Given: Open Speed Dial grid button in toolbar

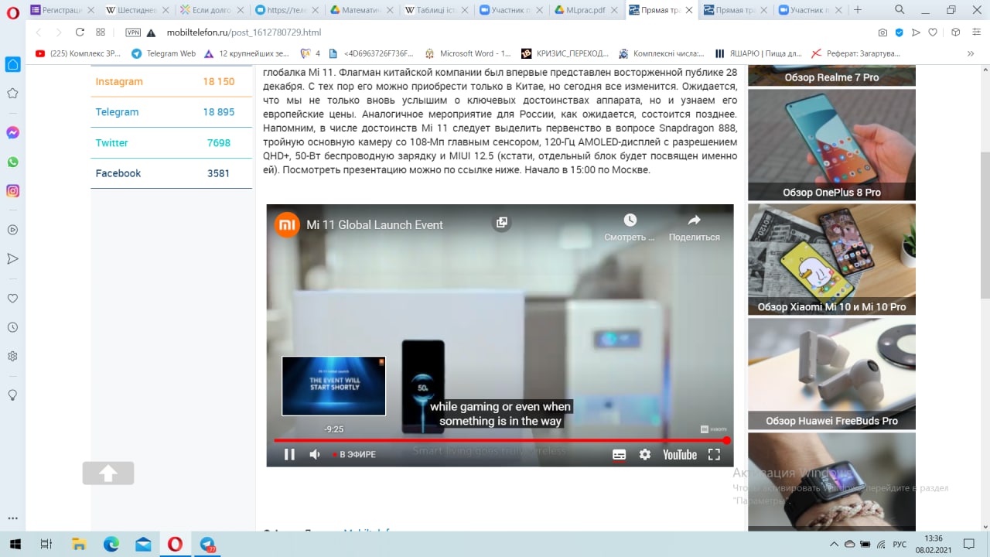Looking at the screenshot, I should pyautogui.click(x=101, y=32).
